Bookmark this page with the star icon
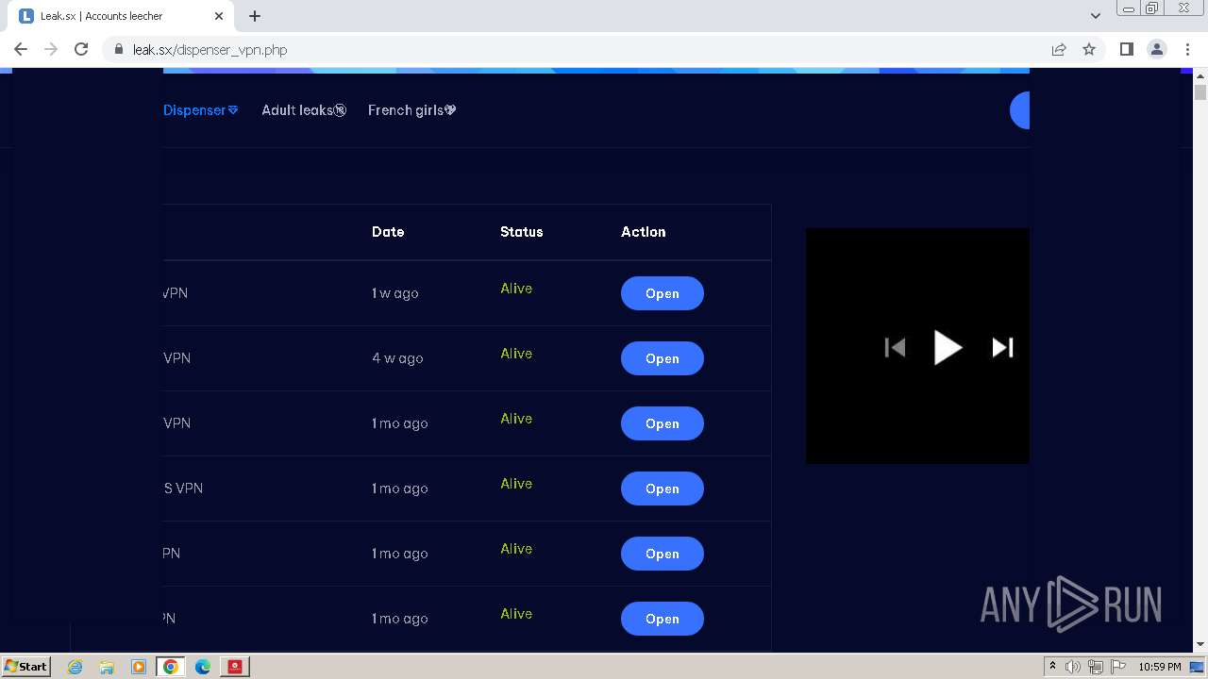 (1089, 49)
